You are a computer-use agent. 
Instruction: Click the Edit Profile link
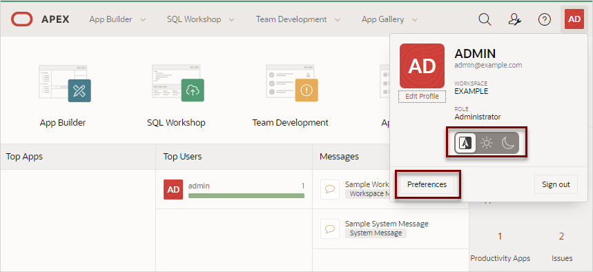[x=422, y=97]
